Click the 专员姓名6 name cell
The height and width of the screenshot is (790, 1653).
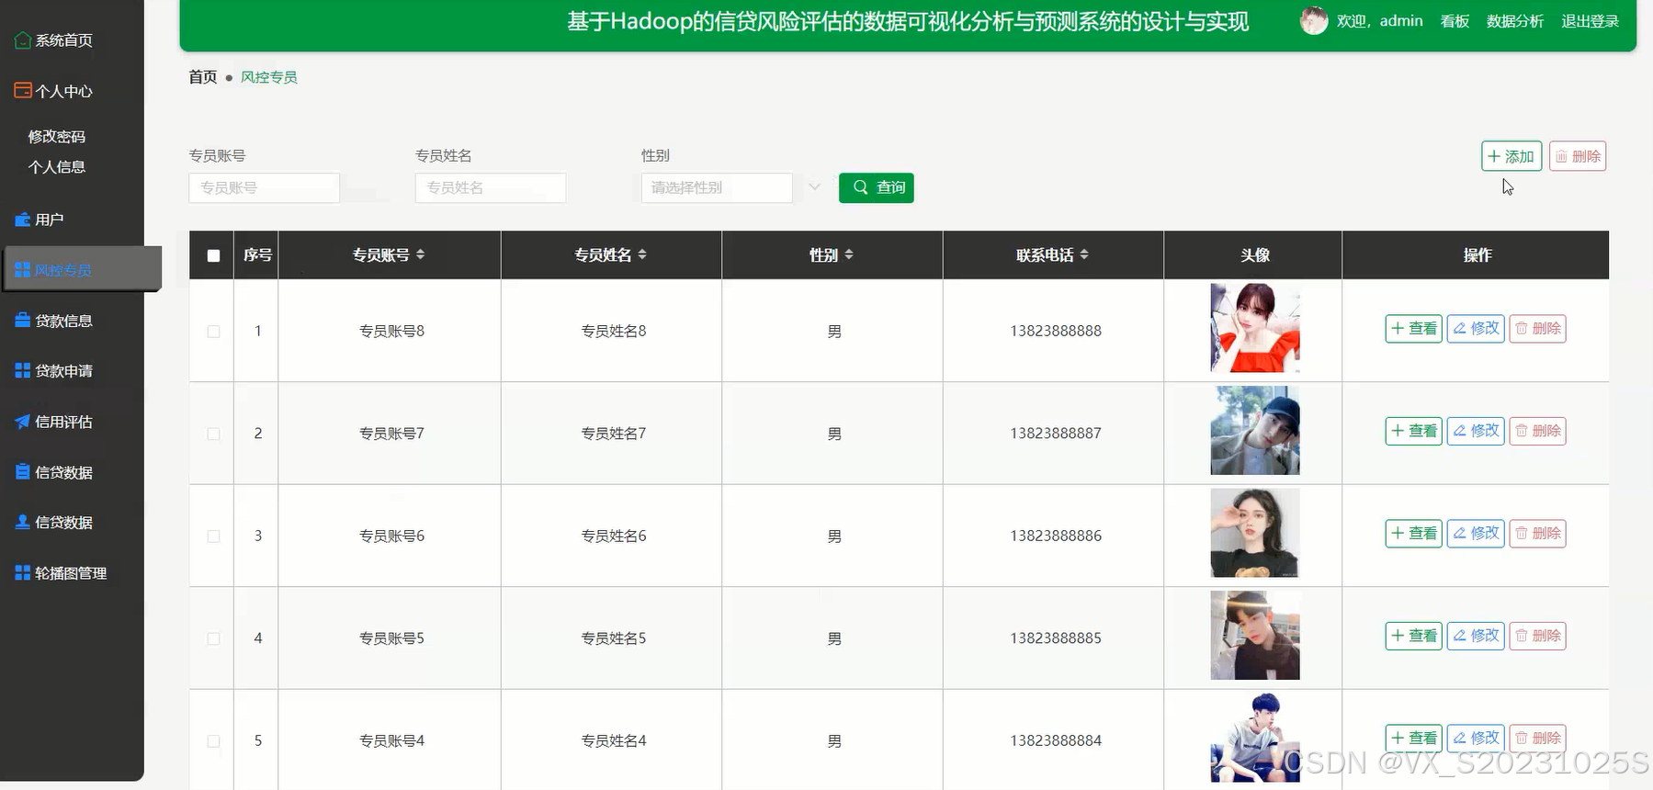[614, 536]
